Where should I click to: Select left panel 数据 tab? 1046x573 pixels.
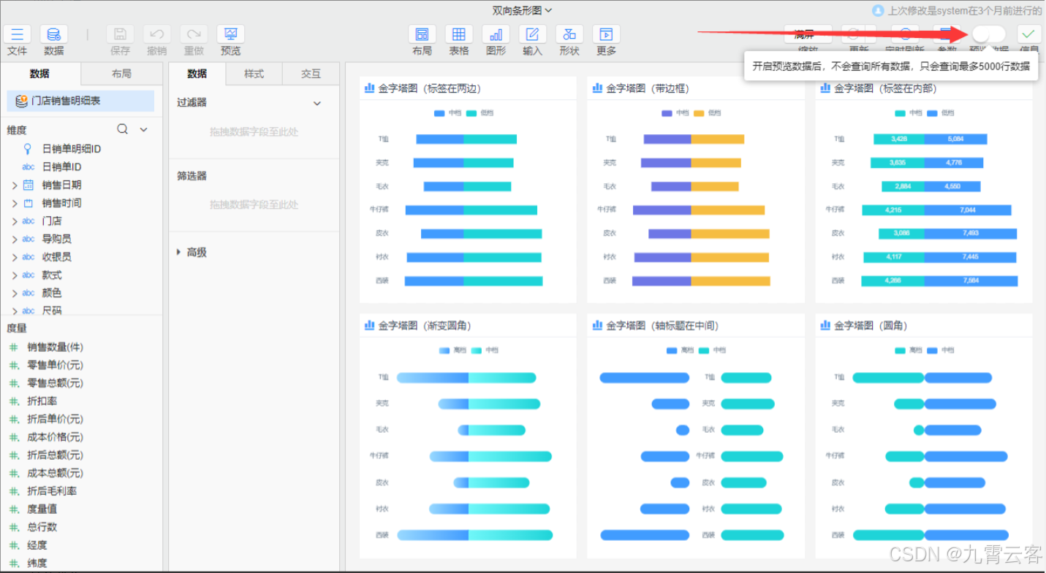40,74
